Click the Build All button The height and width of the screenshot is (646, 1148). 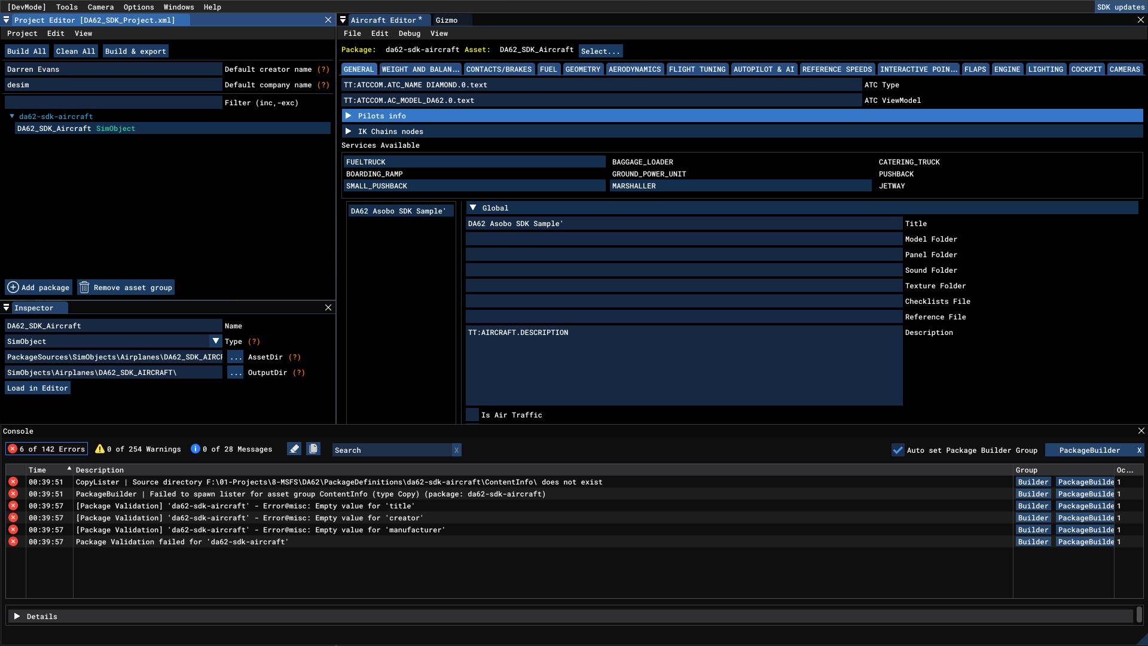pyautogui.click(x=26, y=51)
